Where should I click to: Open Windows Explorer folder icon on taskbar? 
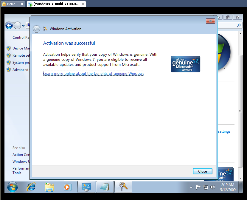coord(49,187)
